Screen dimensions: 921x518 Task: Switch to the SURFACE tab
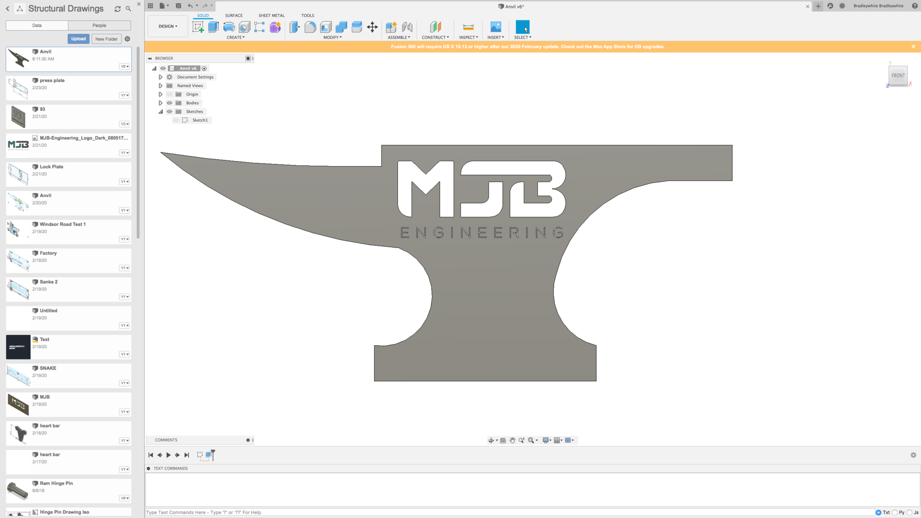(233, 15)
